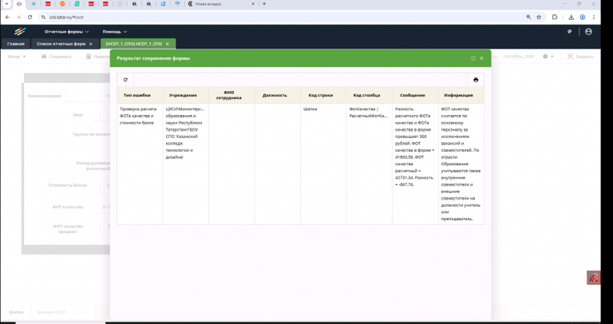The height and width of the screenshot is (324, 613).
Task: Open the user account icon in header
Action: (588, 32)
